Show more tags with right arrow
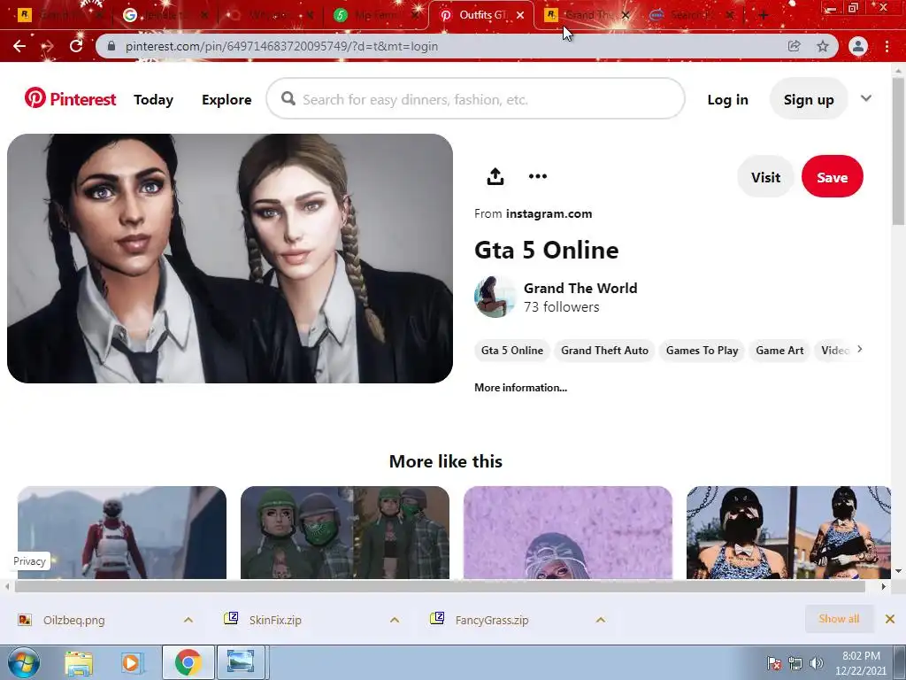 pos(860,349)
